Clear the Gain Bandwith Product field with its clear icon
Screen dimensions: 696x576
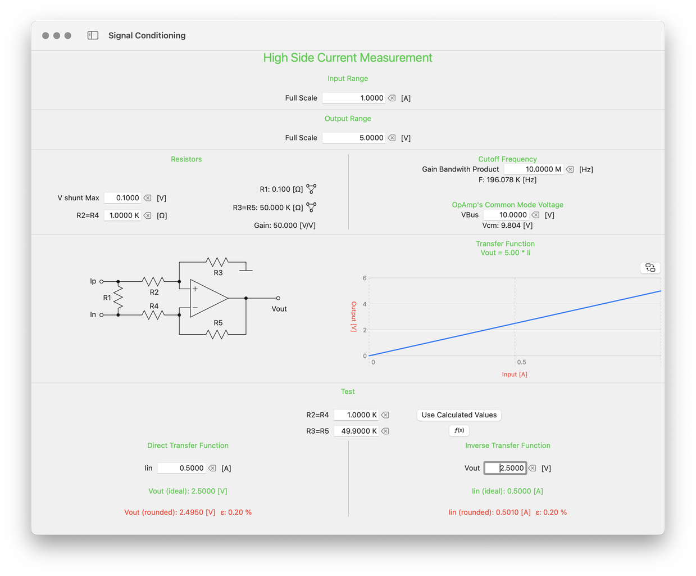[x=569, y=169]
